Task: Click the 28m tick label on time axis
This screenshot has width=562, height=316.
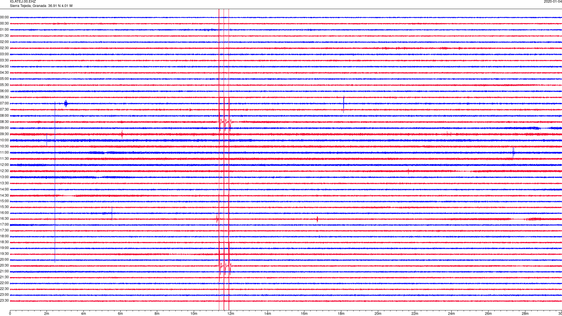Action: (x=525, y=314)
